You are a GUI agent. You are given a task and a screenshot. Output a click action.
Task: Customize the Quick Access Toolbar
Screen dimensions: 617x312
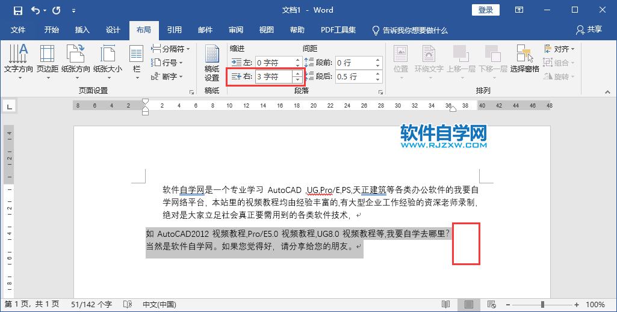[x=73, y=11]
